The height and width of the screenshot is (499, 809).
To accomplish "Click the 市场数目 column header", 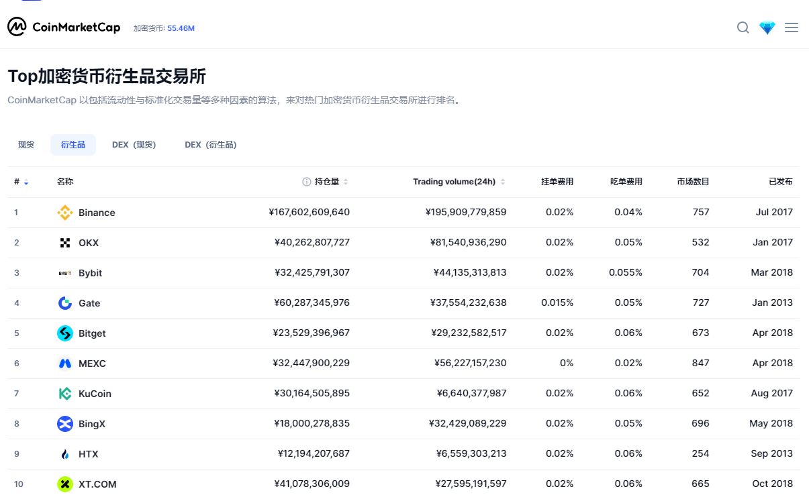I will pos(694,182).
